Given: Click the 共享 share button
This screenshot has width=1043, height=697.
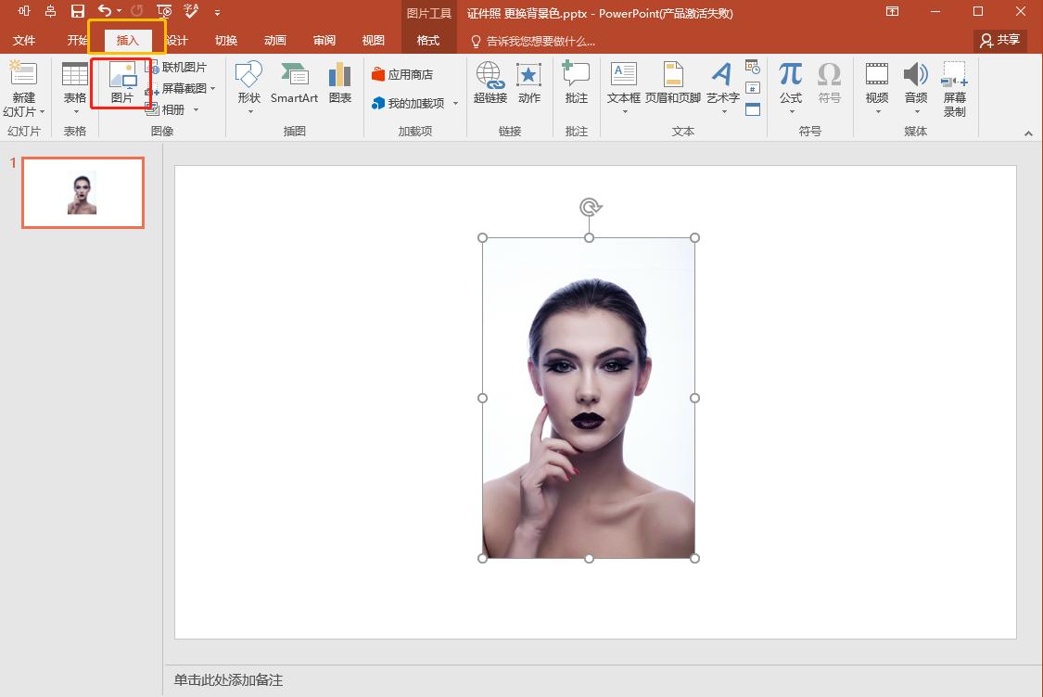Looking at the screenshot, I should click(998, 40).
